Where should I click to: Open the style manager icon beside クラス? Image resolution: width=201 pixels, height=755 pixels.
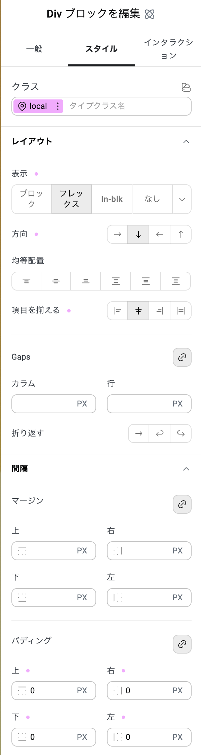point(187,87)
